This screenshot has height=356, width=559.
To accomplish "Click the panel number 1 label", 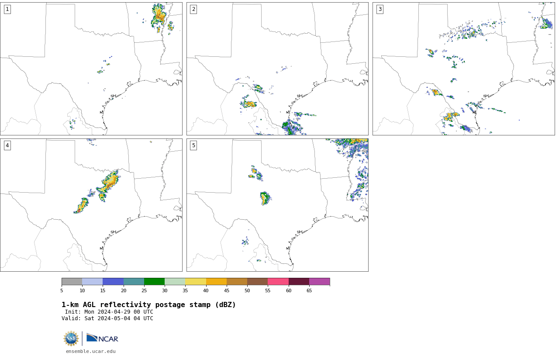I will 7,9.
